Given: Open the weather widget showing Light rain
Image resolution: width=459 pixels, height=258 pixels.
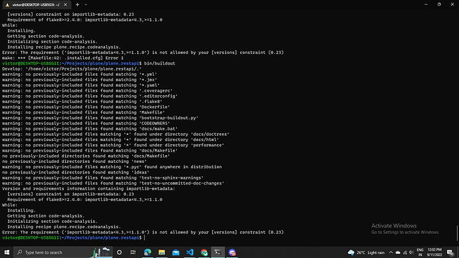Looking at the screenshot, I should coord(366,253).
